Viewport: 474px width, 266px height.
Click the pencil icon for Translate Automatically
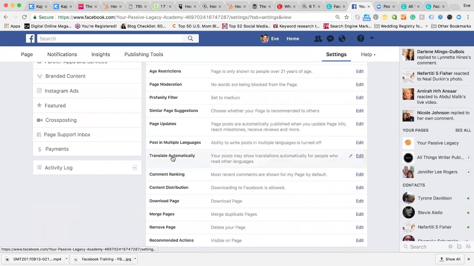click(x=351, y=156)
